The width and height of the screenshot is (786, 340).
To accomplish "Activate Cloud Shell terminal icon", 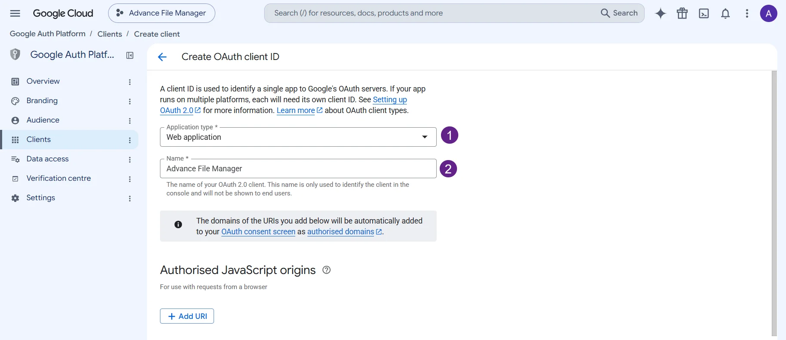I will coord(704,13).
